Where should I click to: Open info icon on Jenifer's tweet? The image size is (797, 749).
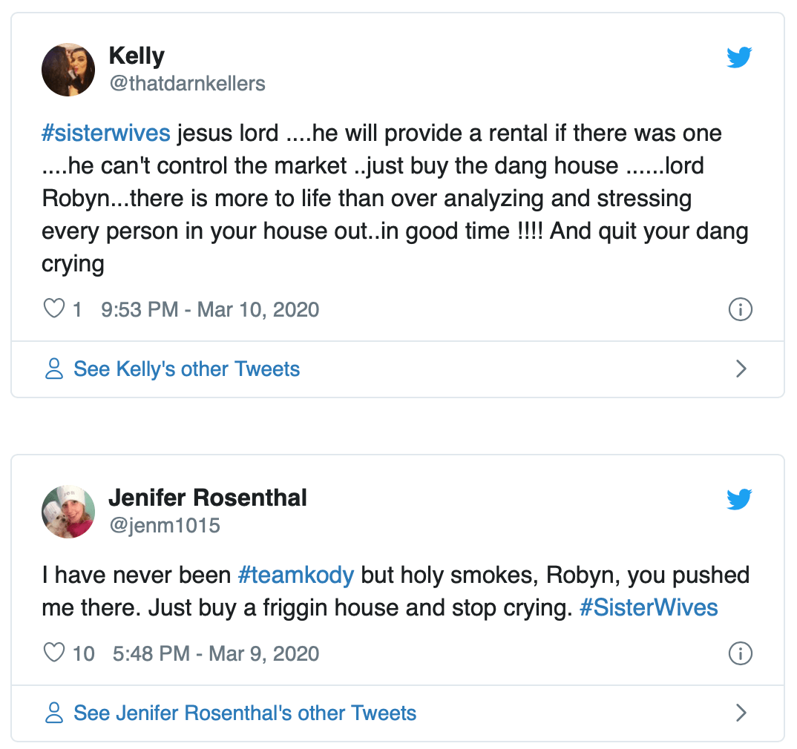[740, 653]
